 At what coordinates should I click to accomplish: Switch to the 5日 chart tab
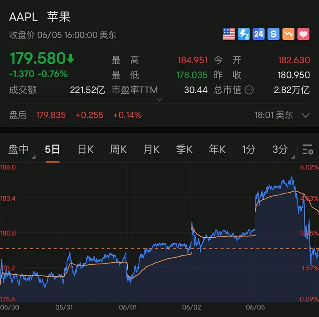[53, 150]
